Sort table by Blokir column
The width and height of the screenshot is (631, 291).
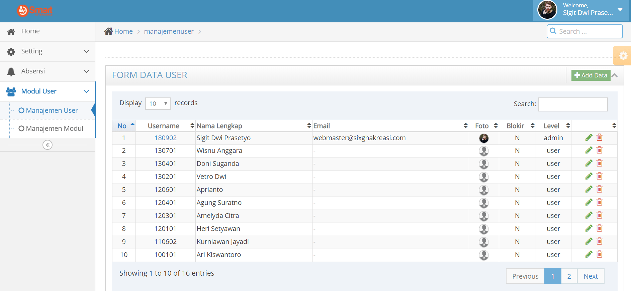517,126
